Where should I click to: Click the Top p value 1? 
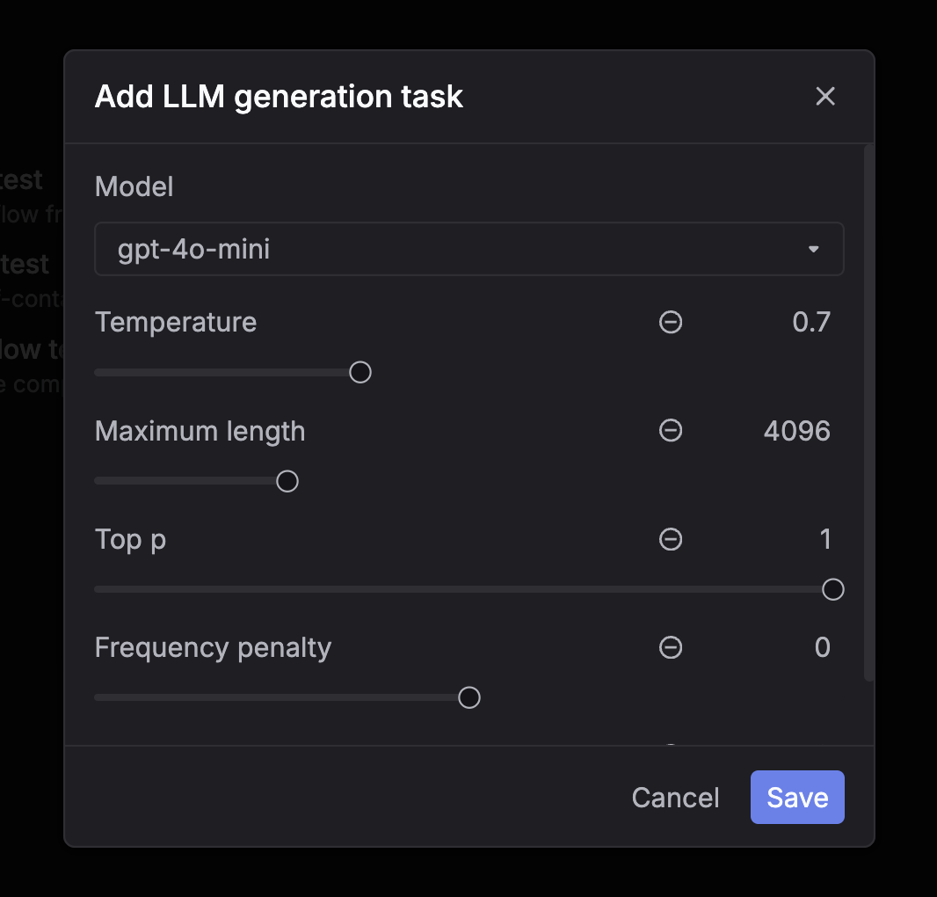coord(825,539)
